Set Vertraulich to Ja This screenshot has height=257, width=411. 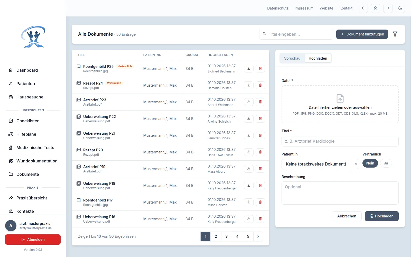386,163
